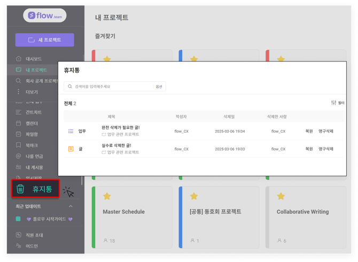Click the 새 프로젝트 button
Image resolution: width=358 pixels, height=262 pixels.
(x=44, y=40)
